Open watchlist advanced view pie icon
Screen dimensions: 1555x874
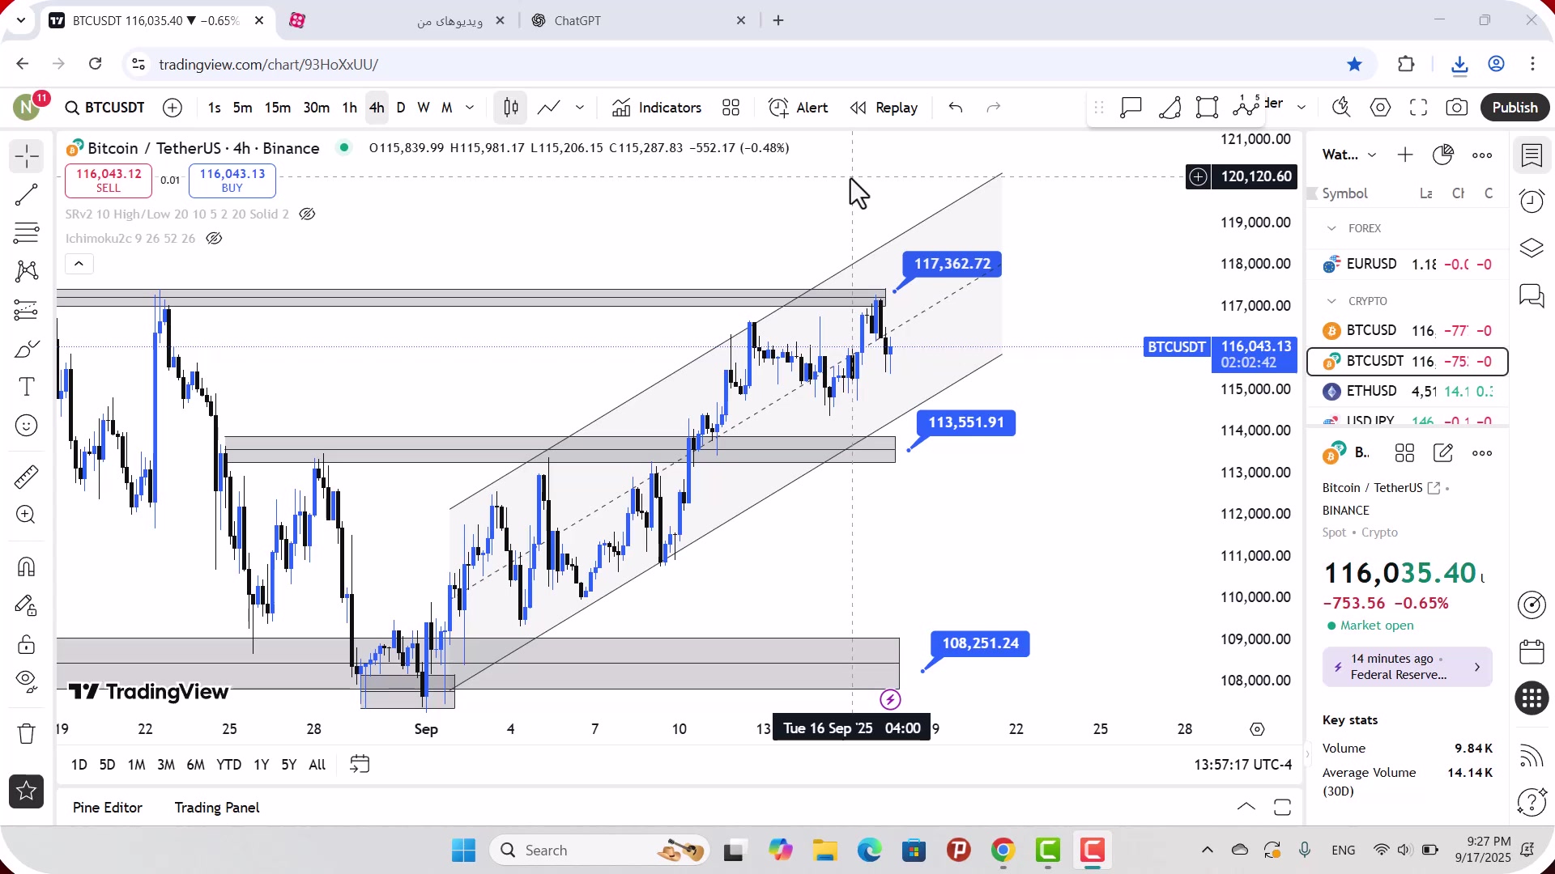(x=1443, y=155)
